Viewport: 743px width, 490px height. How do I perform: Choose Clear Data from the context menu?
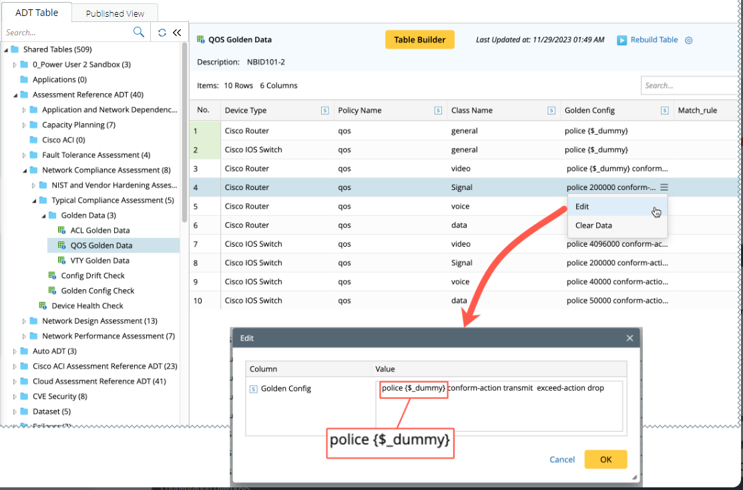click(x=593, y=225)
